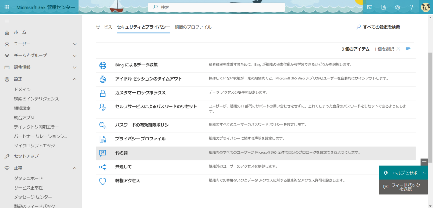433x208 pixels.
Task: Click the Billing (課金情報) card icon
Action: pyautogui.click(x=7, y=68)
